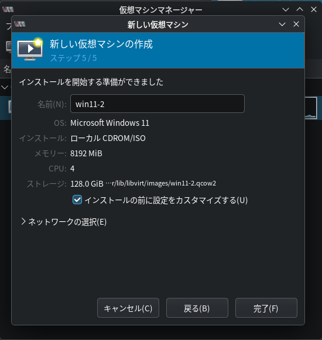Click the new virtual machine wizard icon
Screen dimensions: 322x340
[x=30, y=49]
